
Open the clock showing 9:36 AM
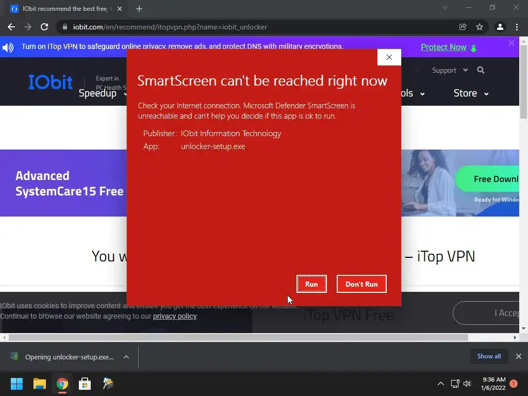point(493,384)
